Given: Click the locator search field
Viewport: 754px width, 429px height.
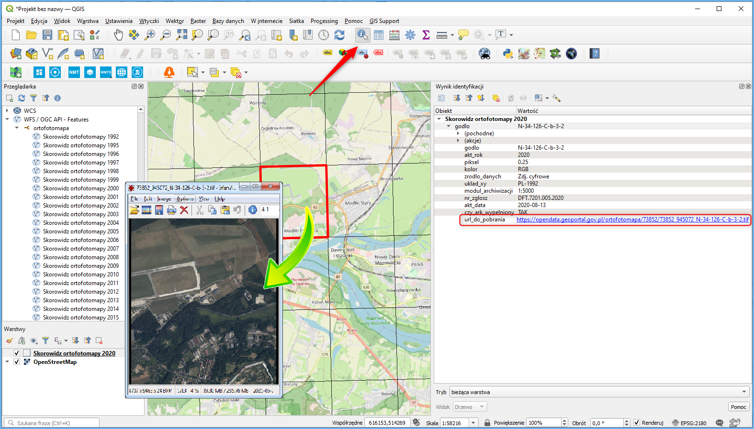Looking at the screenshot, I should pyautogui.click(x=52, y=423).
